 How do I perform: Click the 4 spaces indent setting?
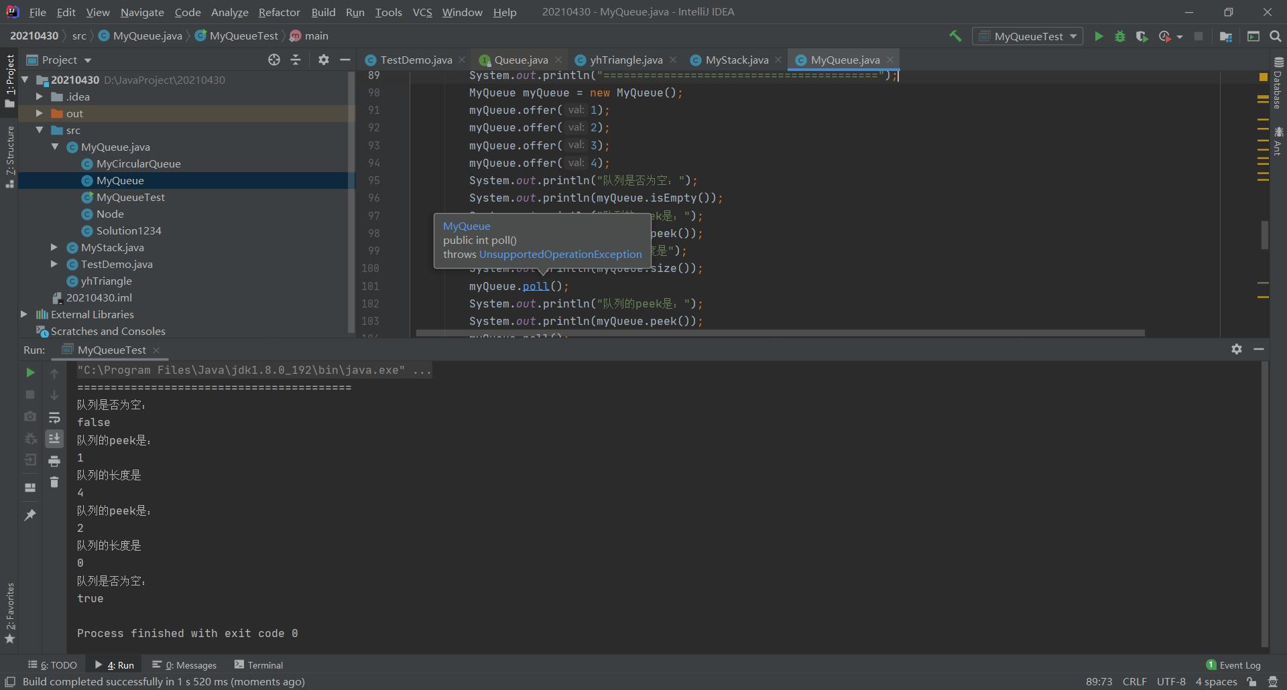pyautogui.click(x=1216, y=681)
